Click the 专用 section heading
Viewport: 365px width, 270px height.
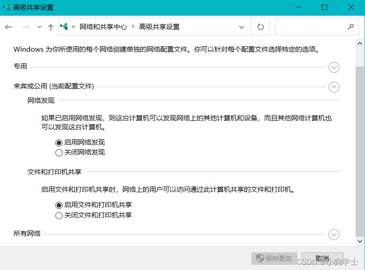(x=20, y=66)
